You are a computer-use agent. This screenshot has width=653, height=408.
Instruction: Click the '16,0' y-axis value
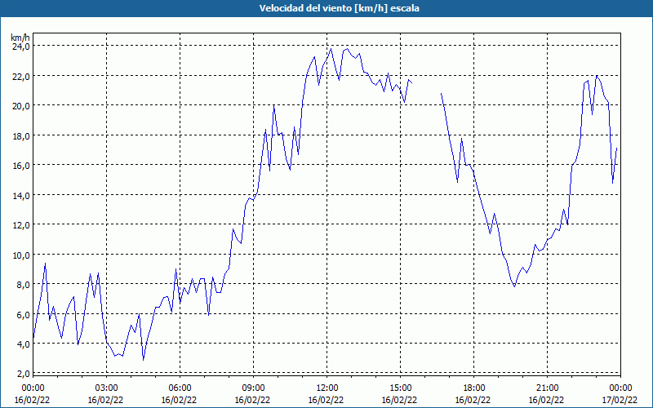20,166
